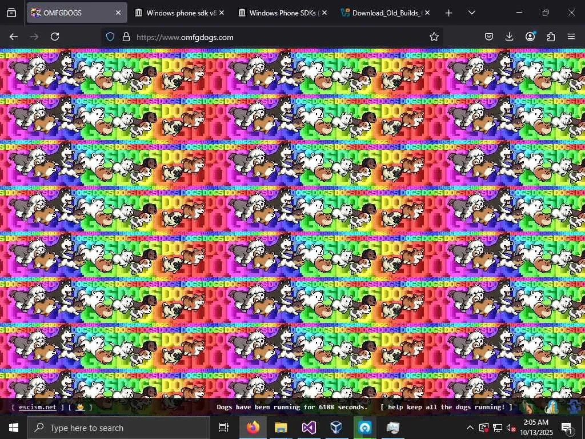Click the coffee cup donate icon link

[80, 407]
